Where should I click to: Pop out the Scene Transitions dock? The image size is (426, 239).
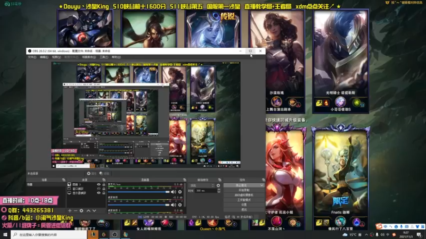click(219, 180)
